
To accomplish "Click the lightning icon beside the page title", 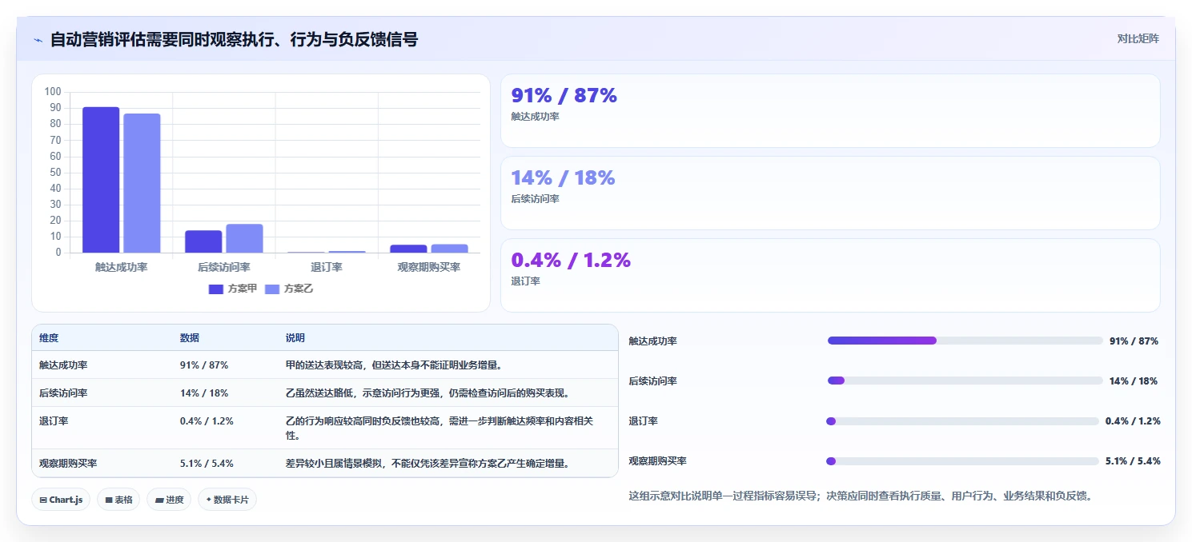I will click(38, 40).
